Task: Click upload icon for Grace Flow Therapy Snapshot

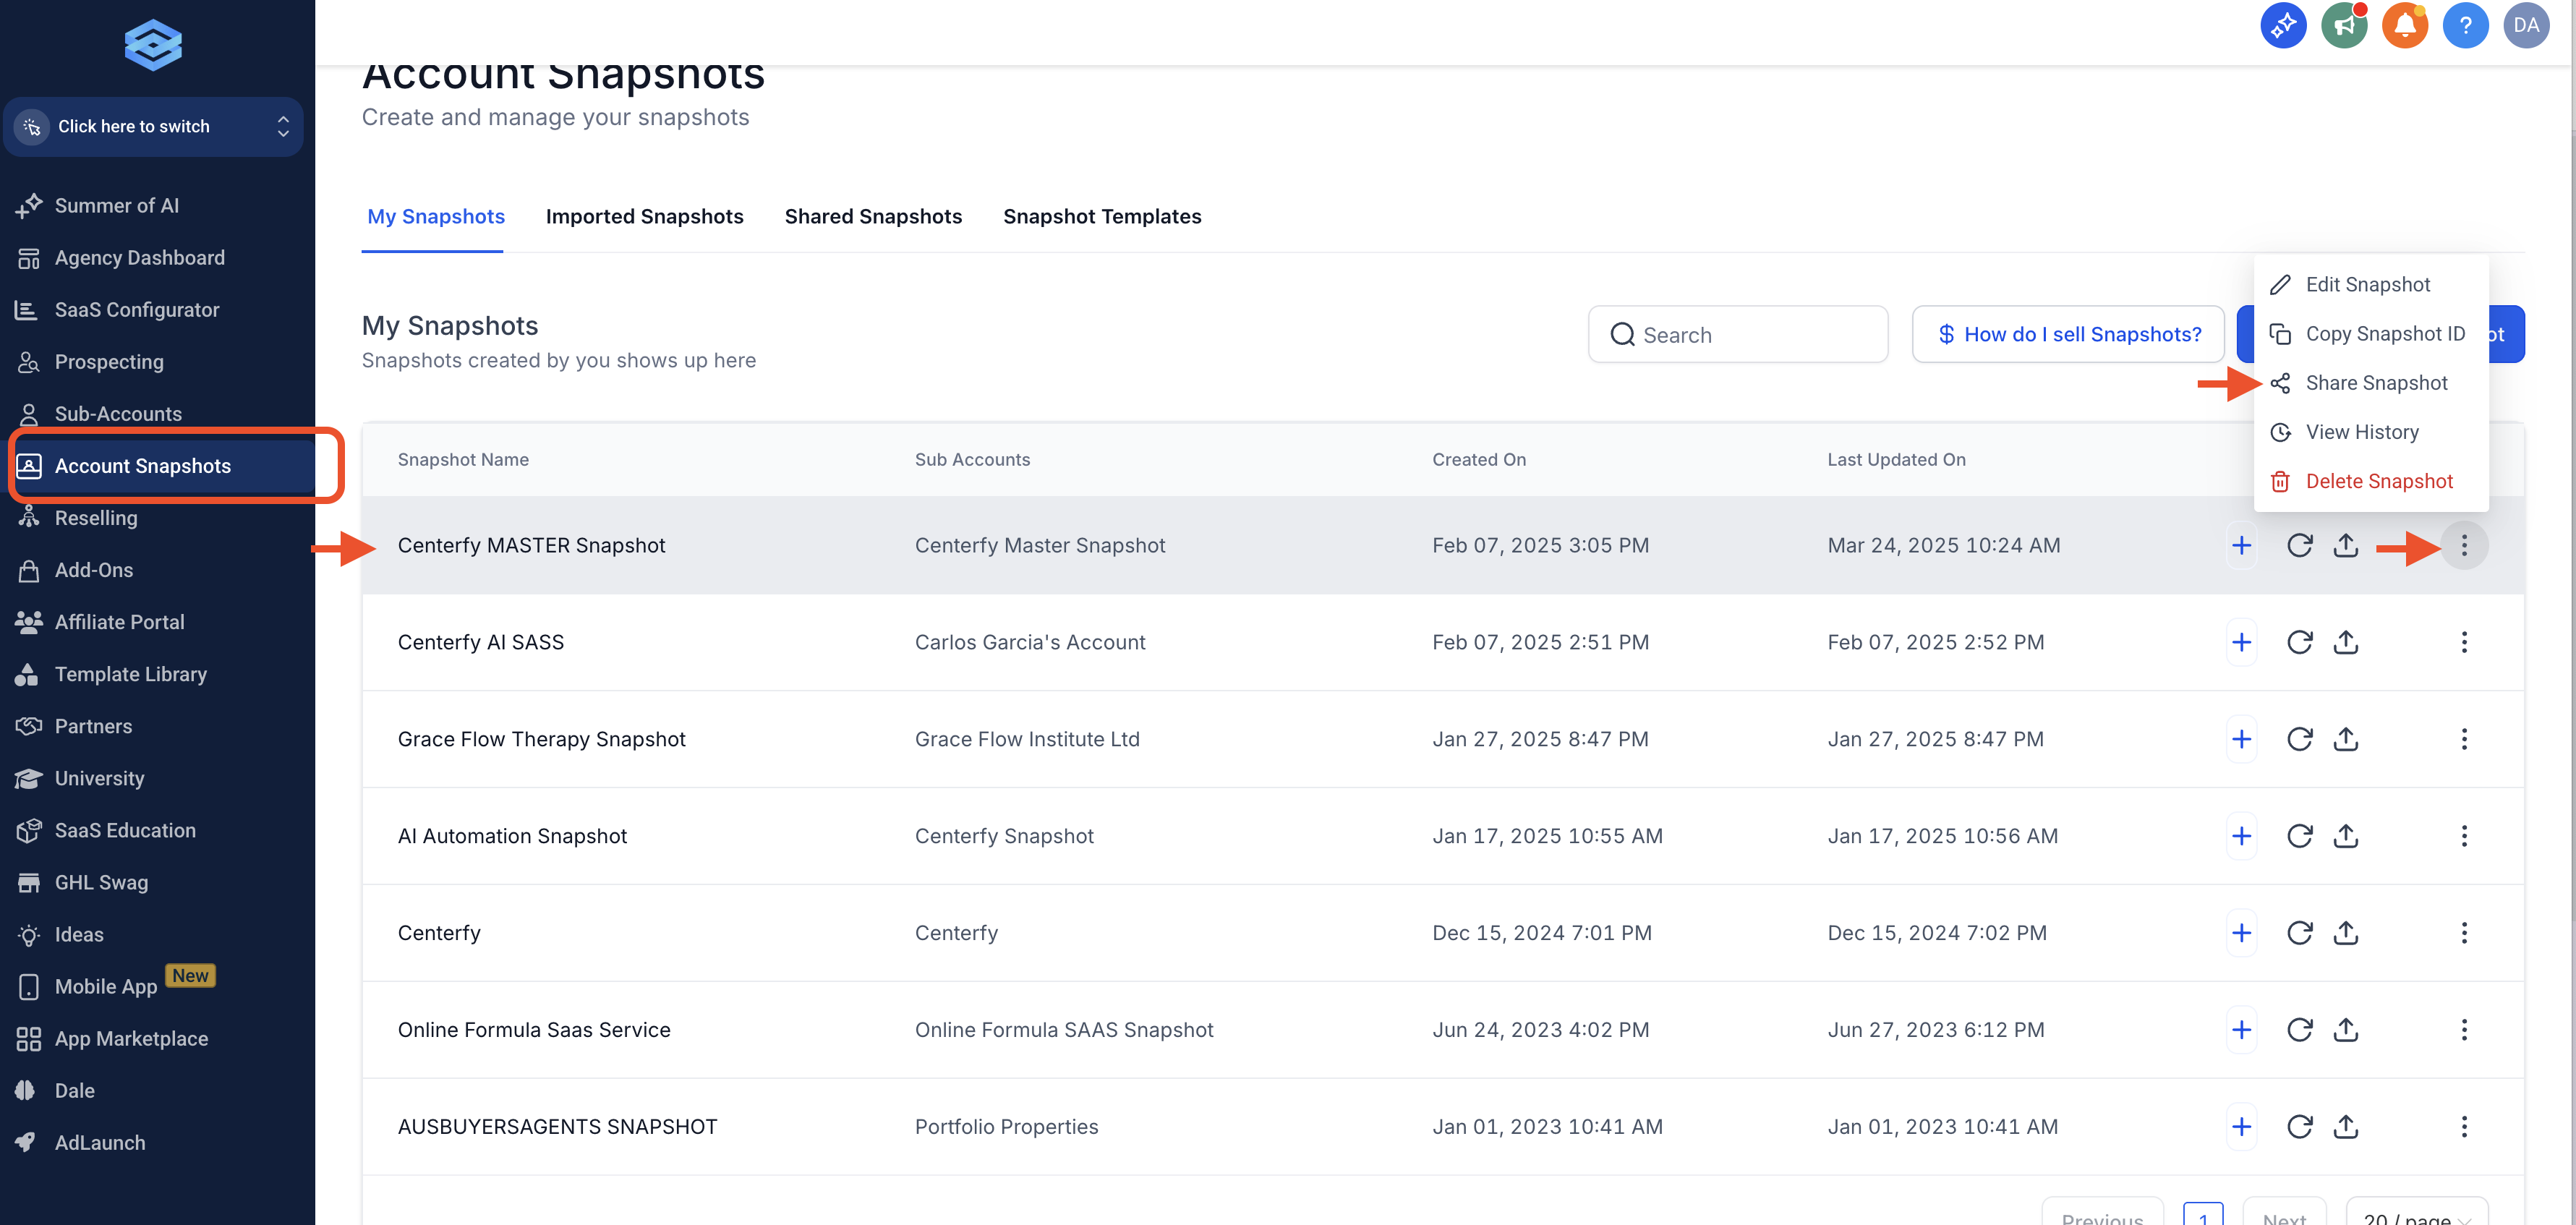Action: coord(2345,739)
